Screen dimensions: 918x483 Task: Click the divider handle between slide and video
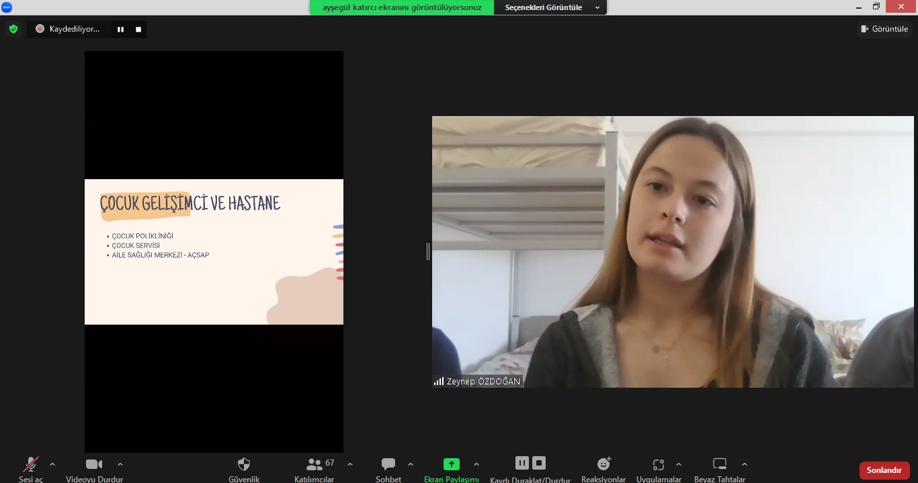tap(428, 252)
